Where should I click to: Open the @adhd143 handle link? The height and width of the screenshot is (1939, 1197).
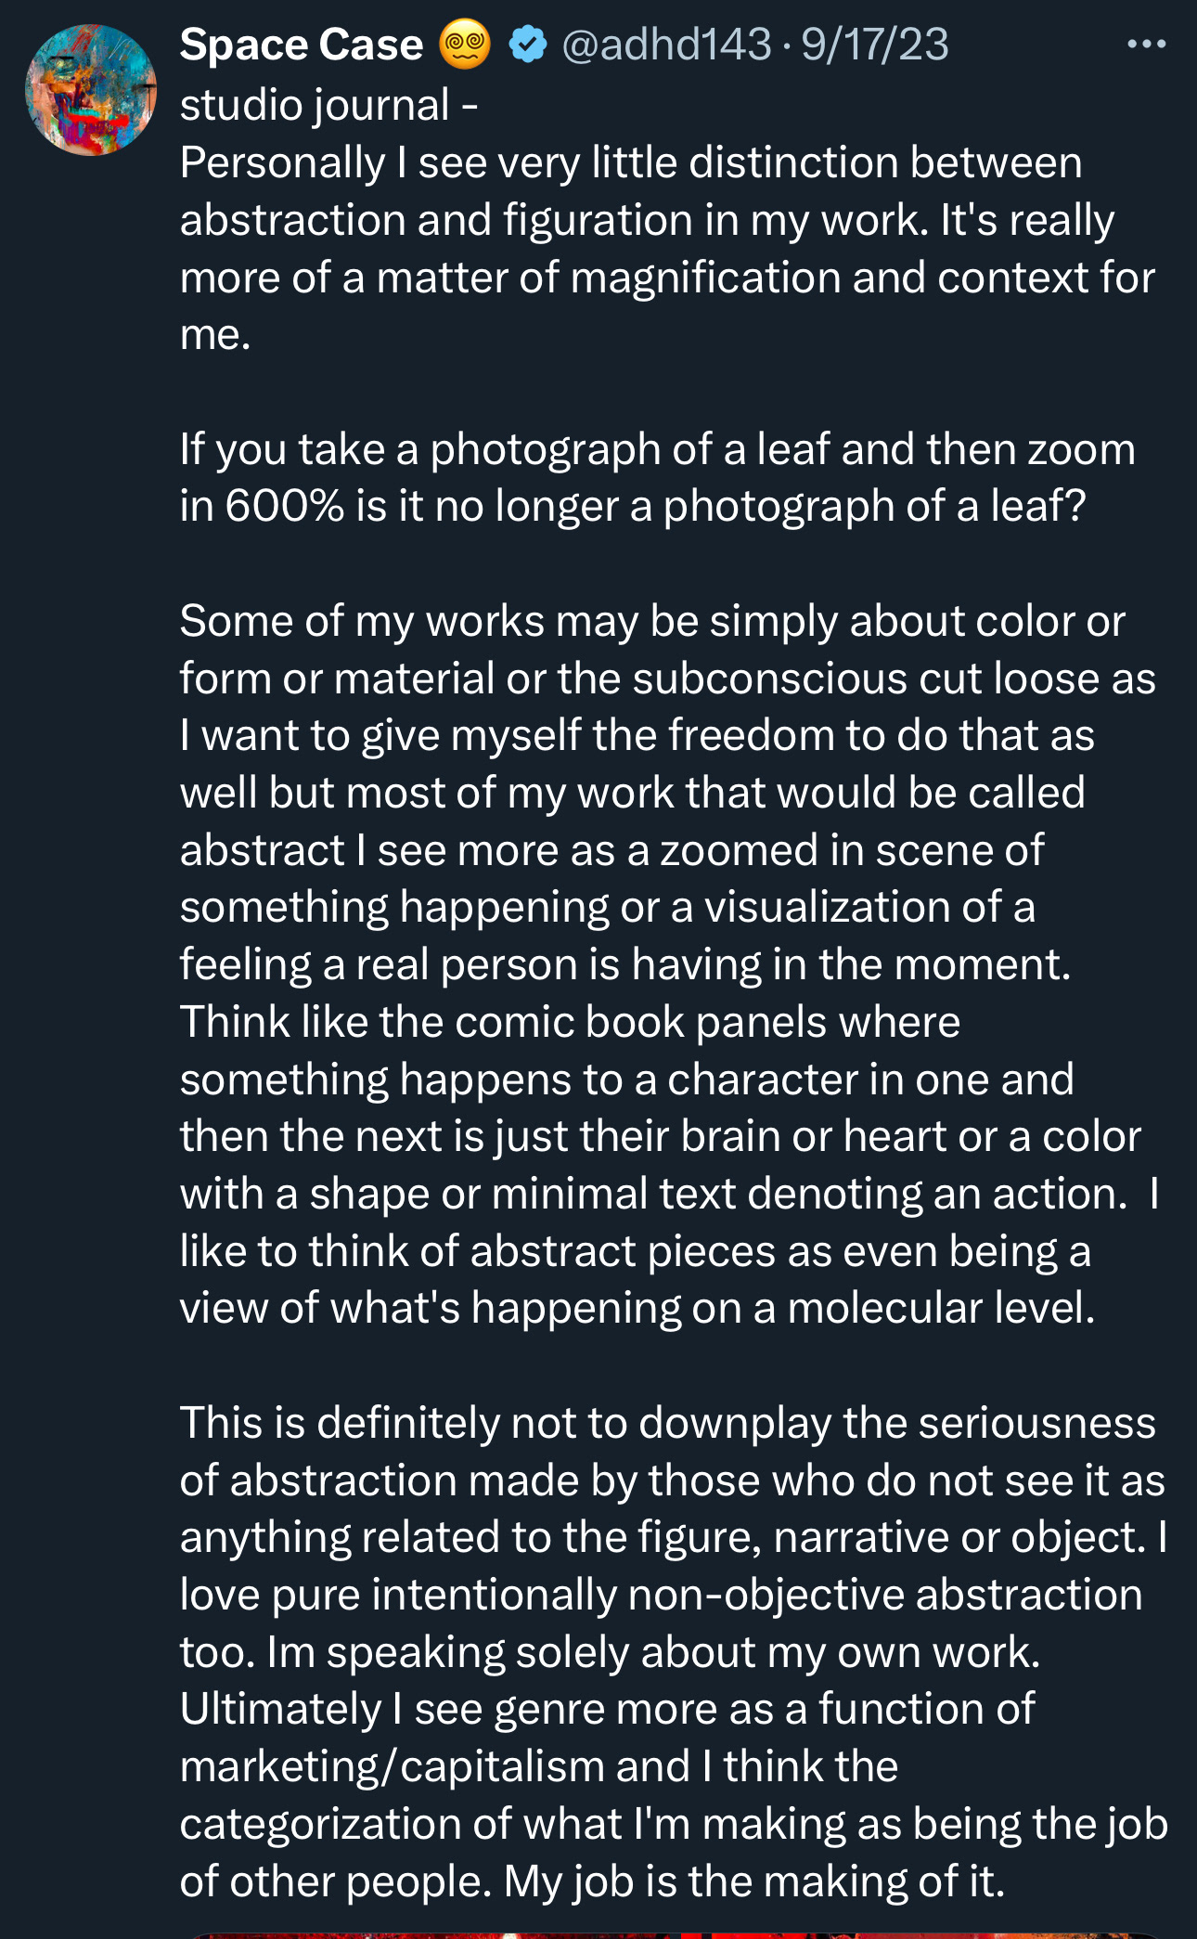point(666,45)
